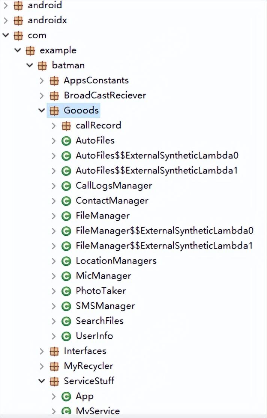267x418 pixels.
Task: Click the package icon next to callRecord
Action: tap(66, 126)
